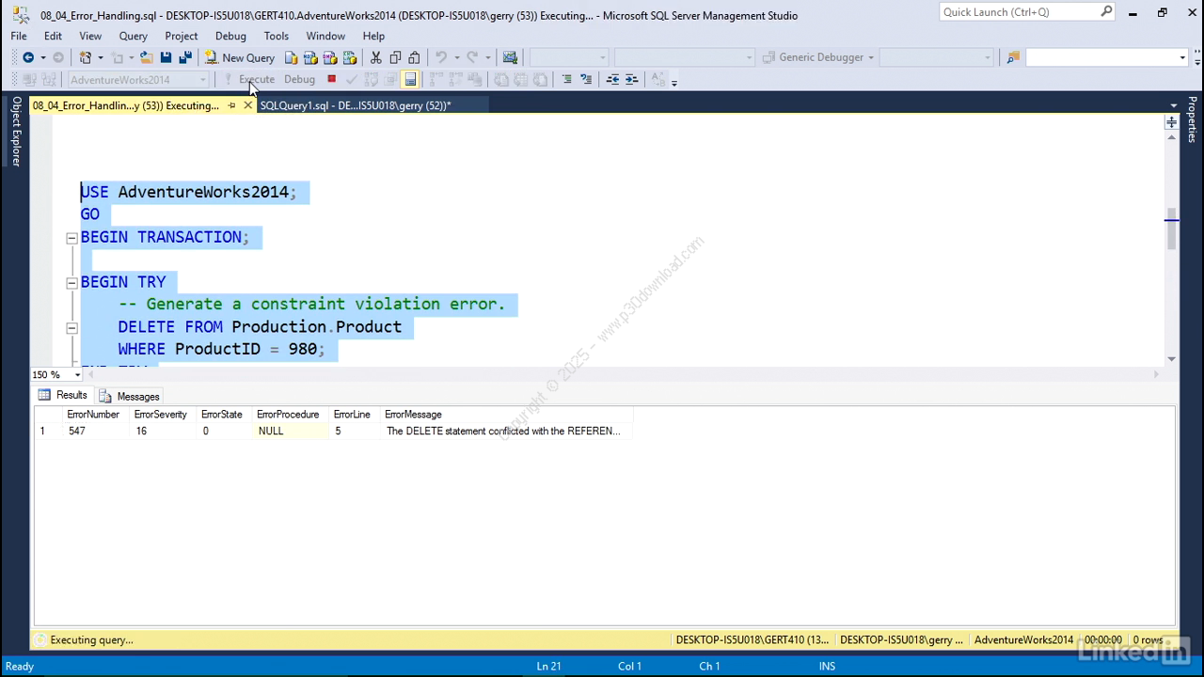The height and width of the screenshot is (677, 1204).
Task: Click the Navigate Backward arrow icon
Action: click(28, 57)
